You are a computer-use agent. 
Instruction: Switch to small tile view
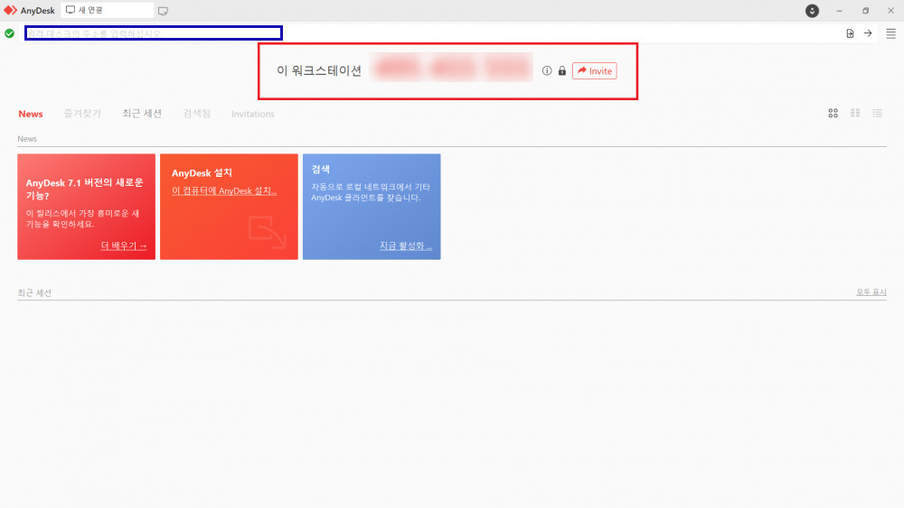pyautogui.click(x=855, y=114)
